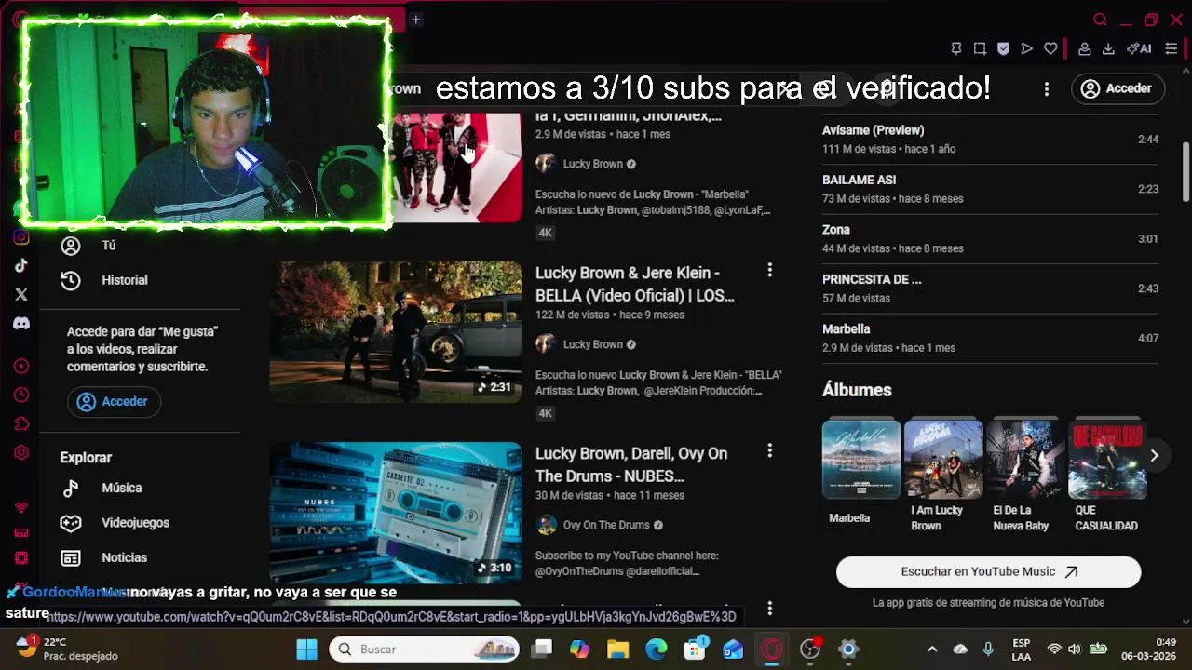The width and height of the screenshot is (1192, 670).
Task: Open the CPU limiter icon in sidebar
Action: coord(21,558)
